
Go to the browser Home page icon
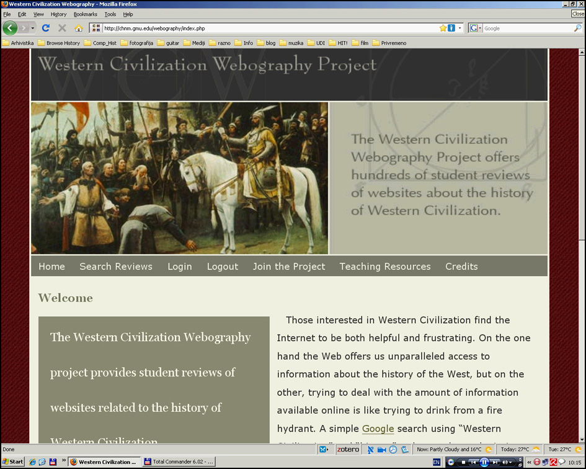click(78, 28)
